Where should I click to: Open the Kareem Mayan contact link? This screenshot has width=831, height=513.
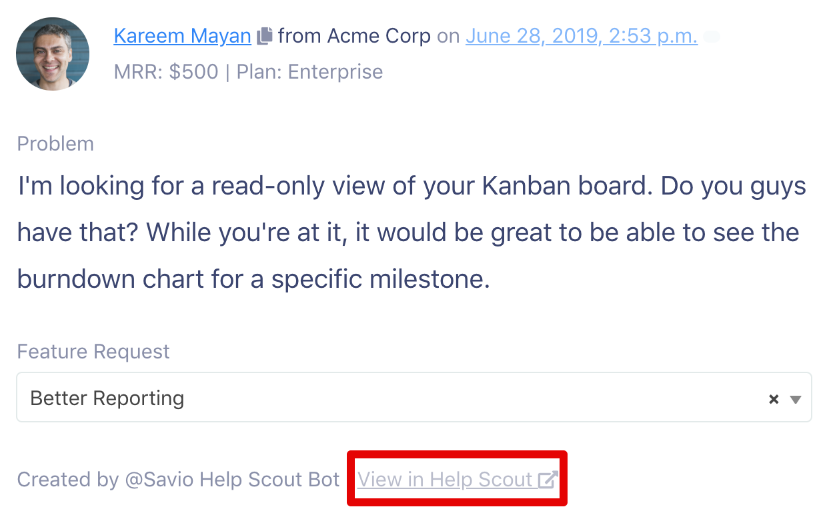click(x=183, y=35)
